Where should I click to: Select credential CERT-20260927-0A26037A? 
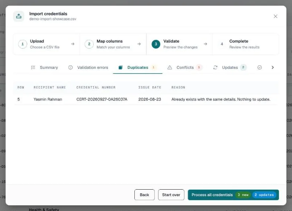[102, 99]
